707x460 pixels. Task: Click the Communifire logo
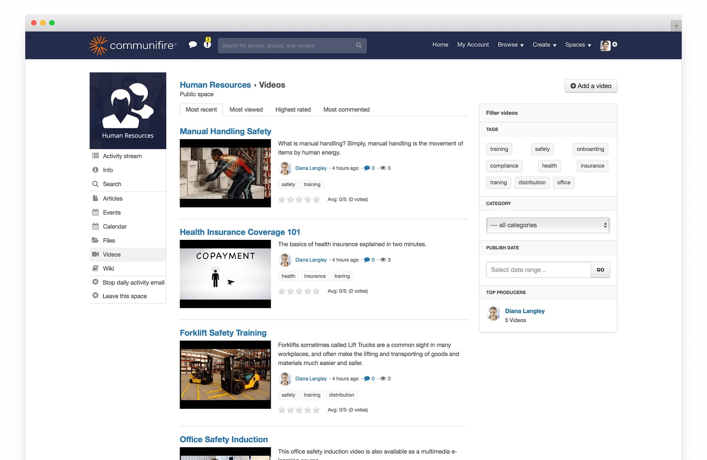(133, 45)
